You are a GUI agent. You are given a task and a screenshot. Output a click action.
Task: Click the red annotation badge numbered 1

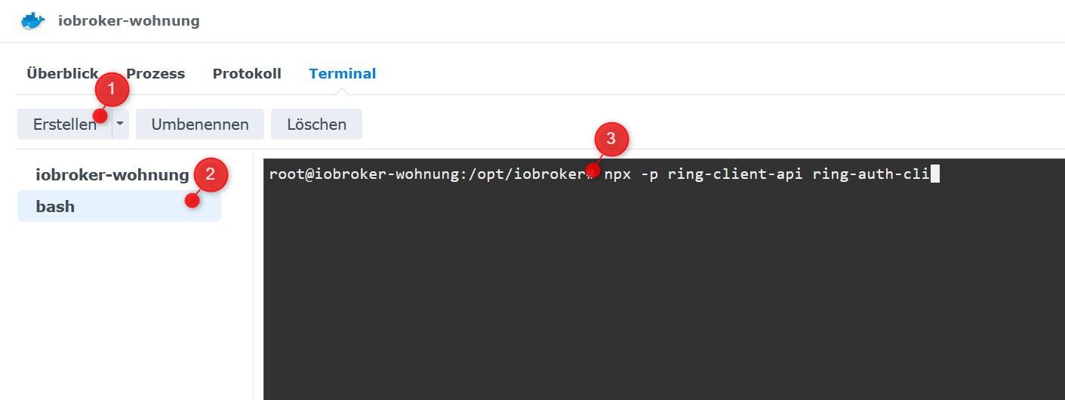(x=112, y=91)
